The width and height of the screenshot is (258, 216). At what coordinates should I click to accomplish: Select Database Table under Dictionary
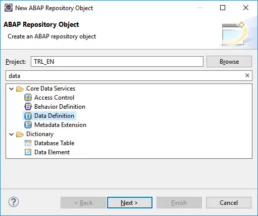coord(55,143)
